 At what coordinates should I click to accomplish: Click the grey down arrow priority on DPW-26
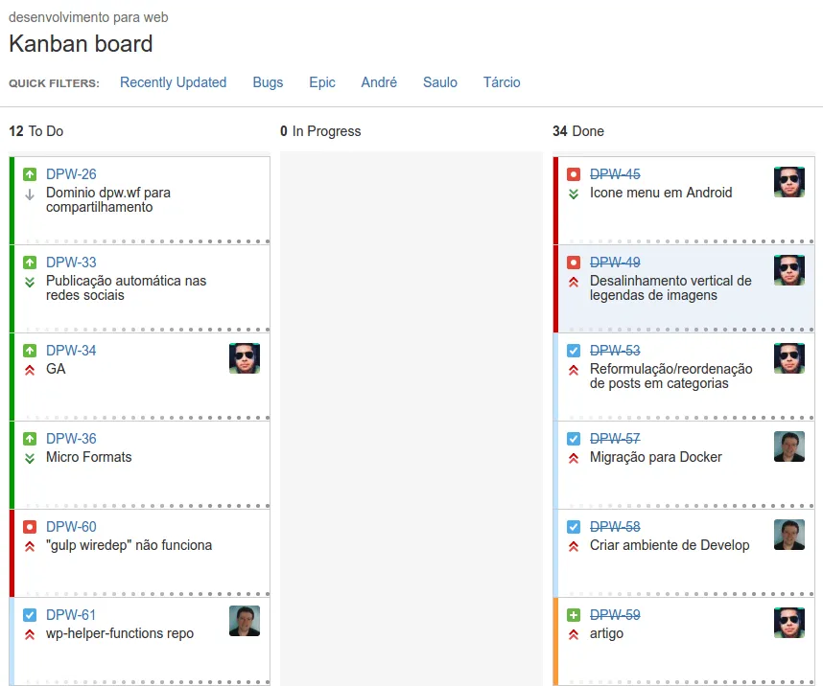click(30, 194)
